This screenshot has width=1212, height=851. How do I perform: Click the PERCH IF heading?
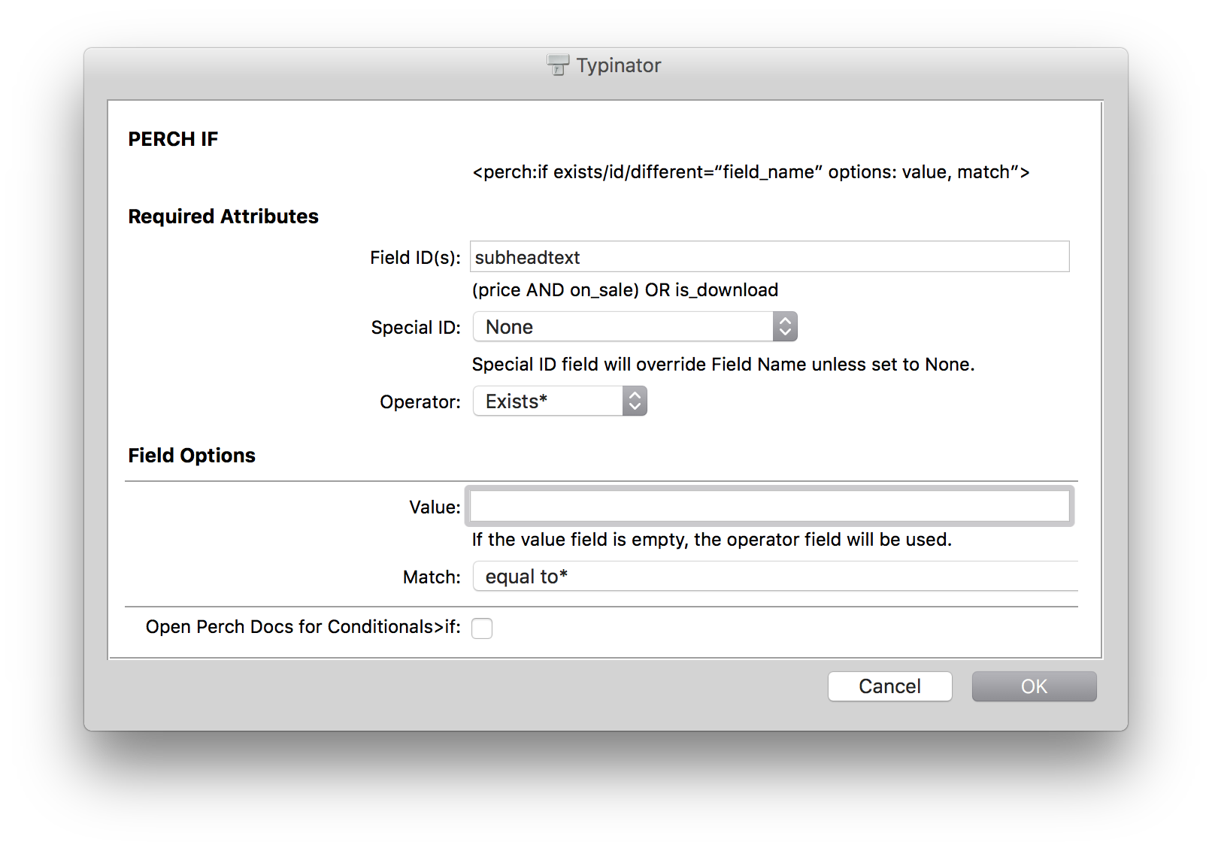click(x=173, y=139)
